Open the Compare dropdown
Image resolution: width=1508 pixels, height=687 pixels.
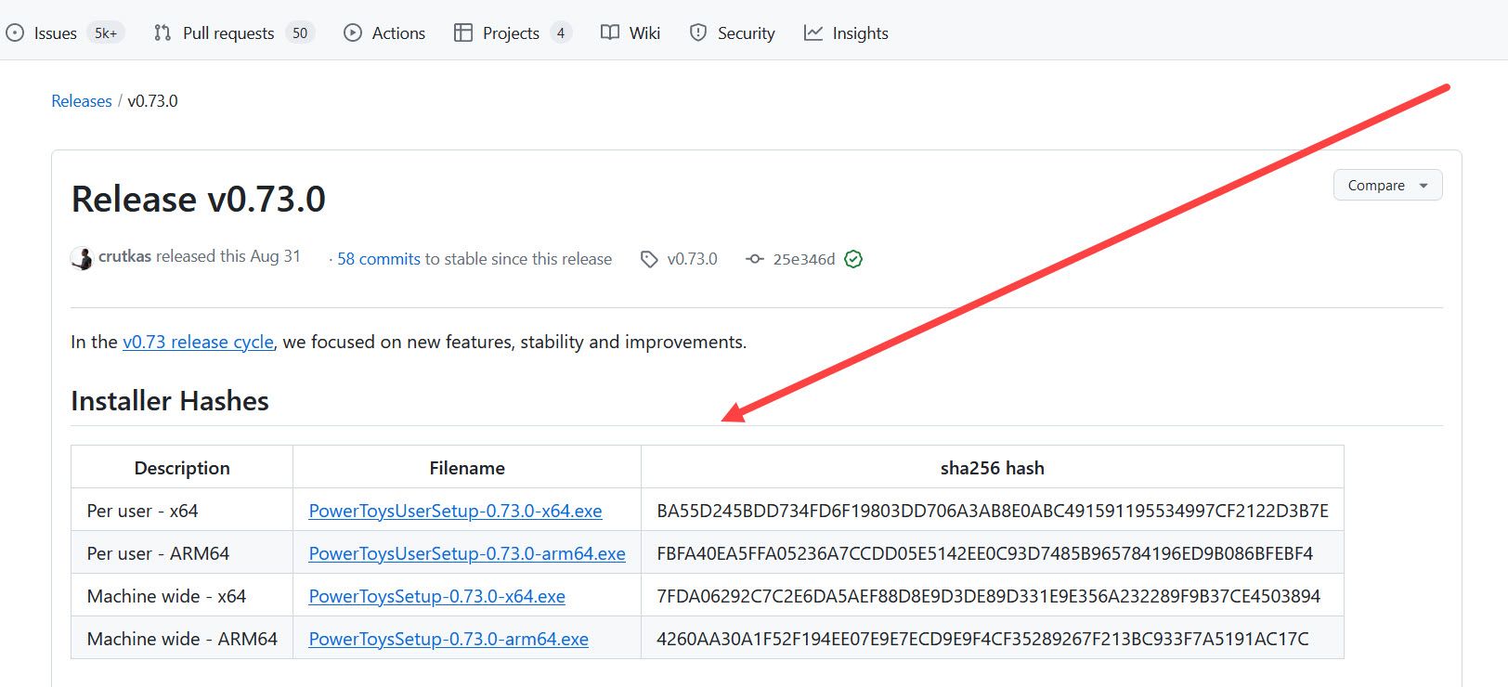click(x=1387, y=186)
